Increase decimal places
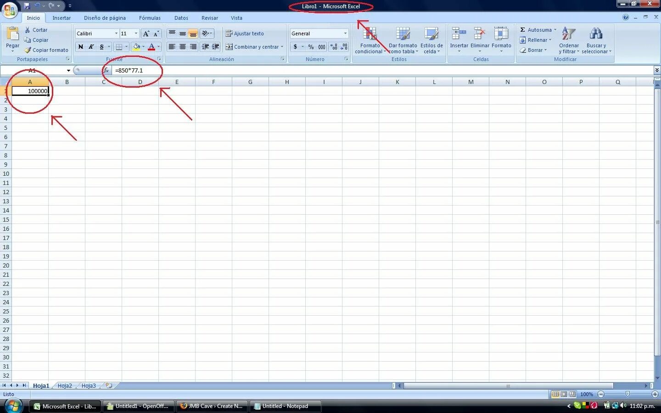The height and width of the screenshot is (413, 661). click(x=334, y=47)
